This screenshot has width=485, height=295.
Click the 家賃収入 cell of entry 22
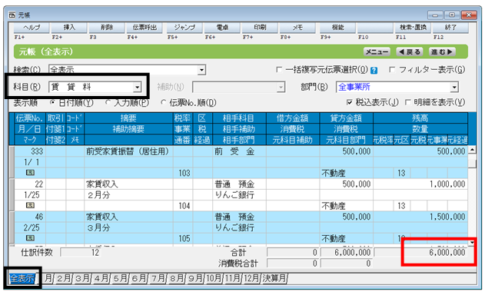(128, 184)
